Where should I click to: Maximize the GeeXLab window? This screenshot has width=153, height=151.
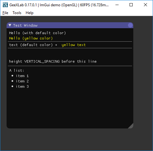tap(131, 5)
